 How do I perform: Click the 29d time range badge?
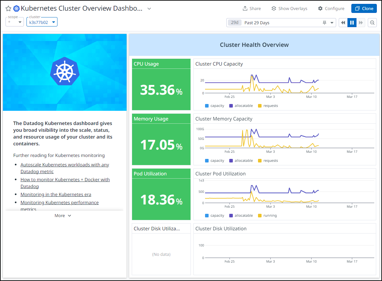(235, 23)
